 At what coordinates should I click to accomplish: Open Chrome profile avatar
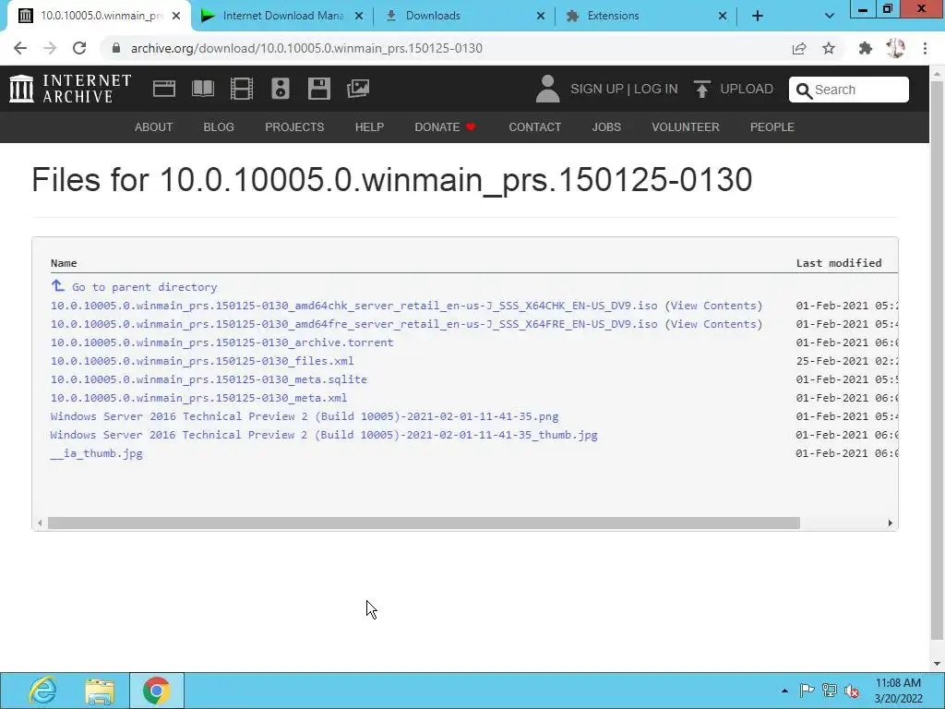coord(895,48)
